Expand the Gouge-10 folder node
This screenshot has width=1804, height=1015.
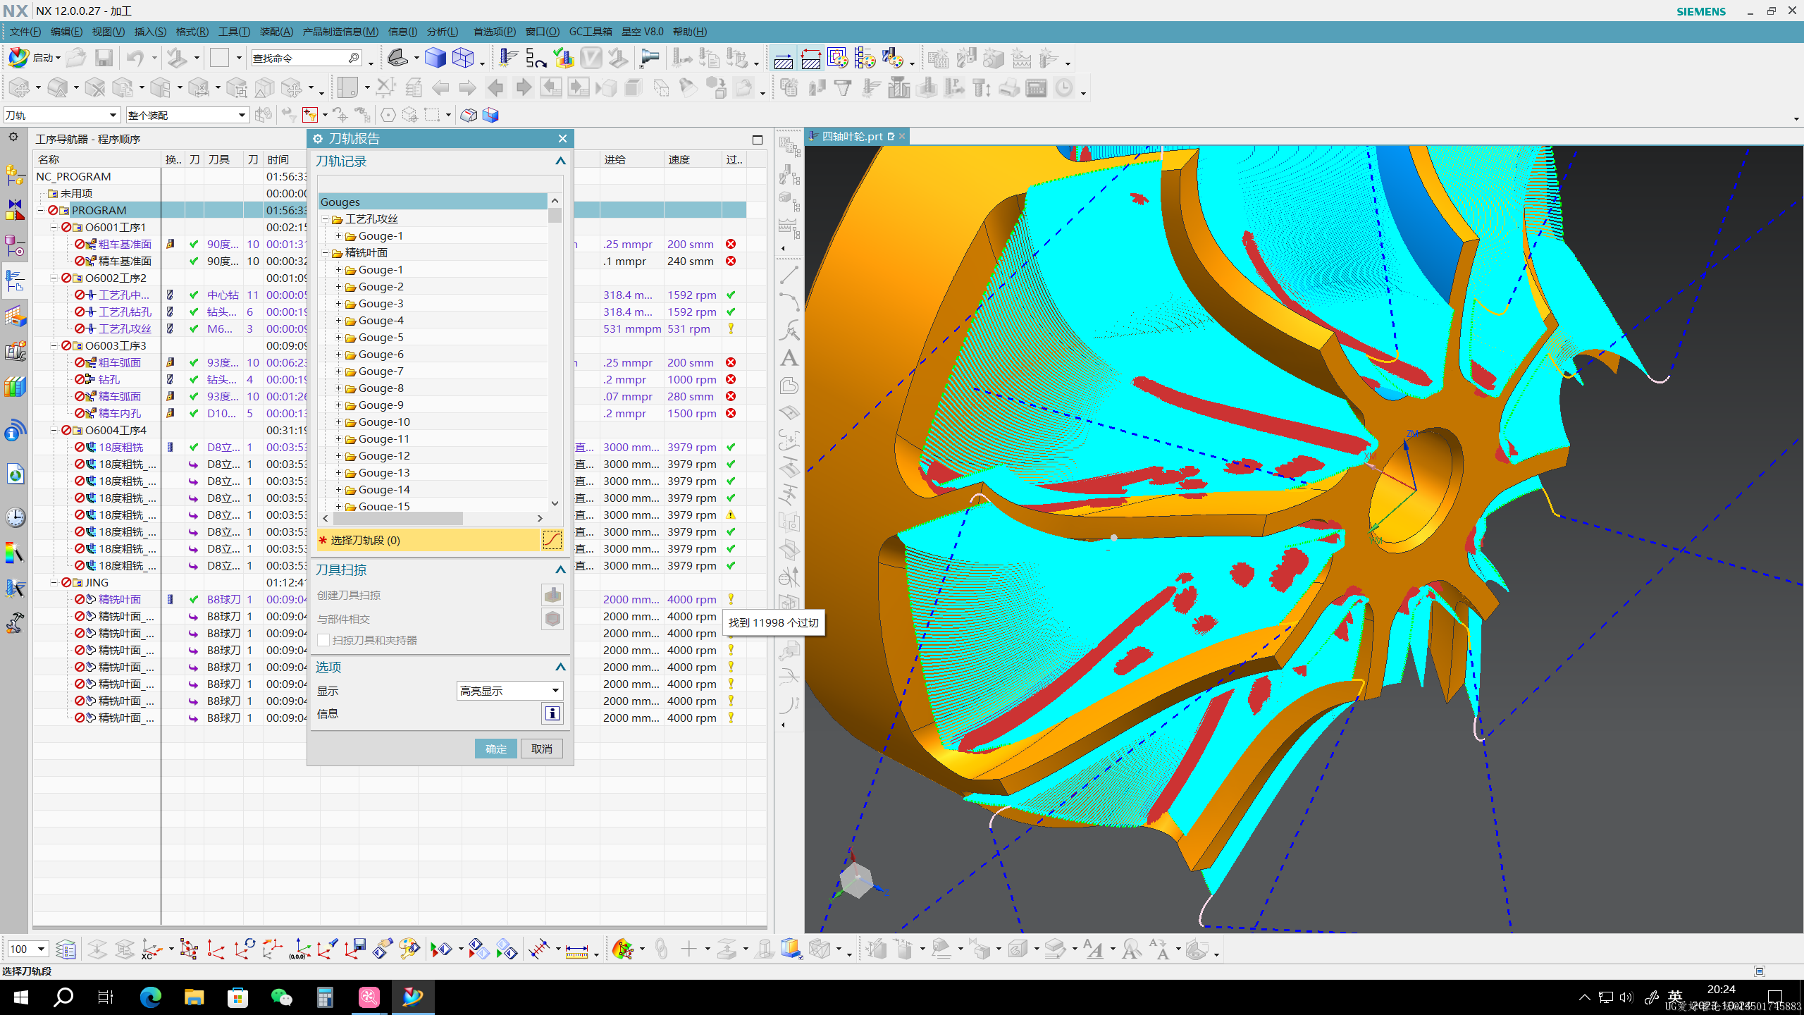click(338, 422)
